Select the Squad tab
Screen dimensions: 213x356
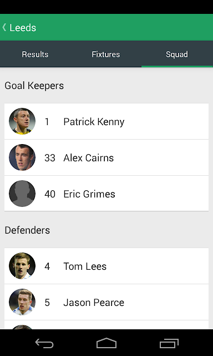[x=177, y=55]
